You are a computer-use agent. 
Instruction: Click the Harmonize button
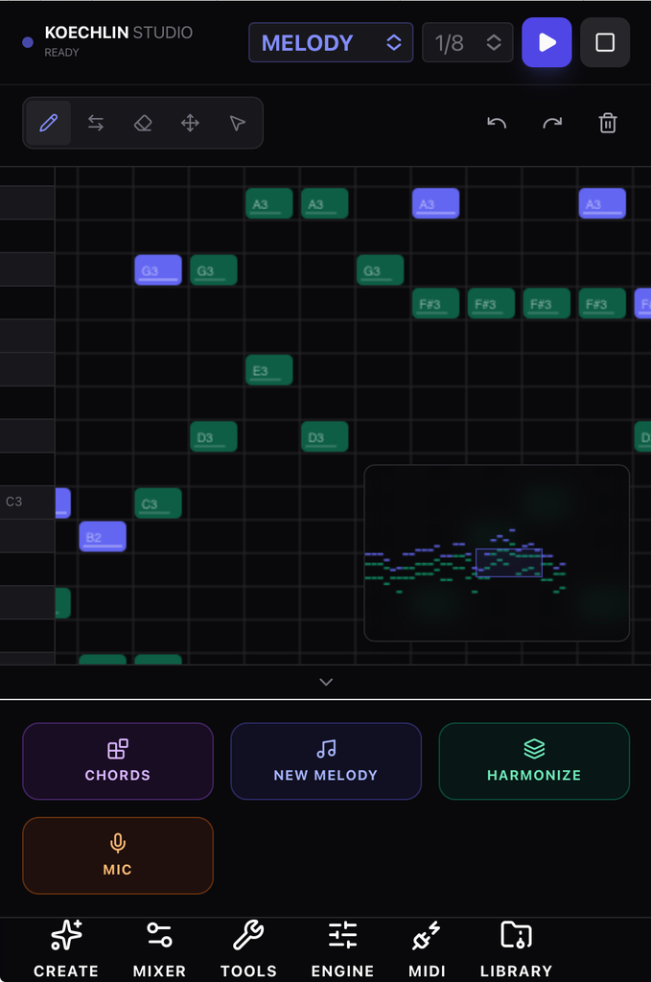534,761
